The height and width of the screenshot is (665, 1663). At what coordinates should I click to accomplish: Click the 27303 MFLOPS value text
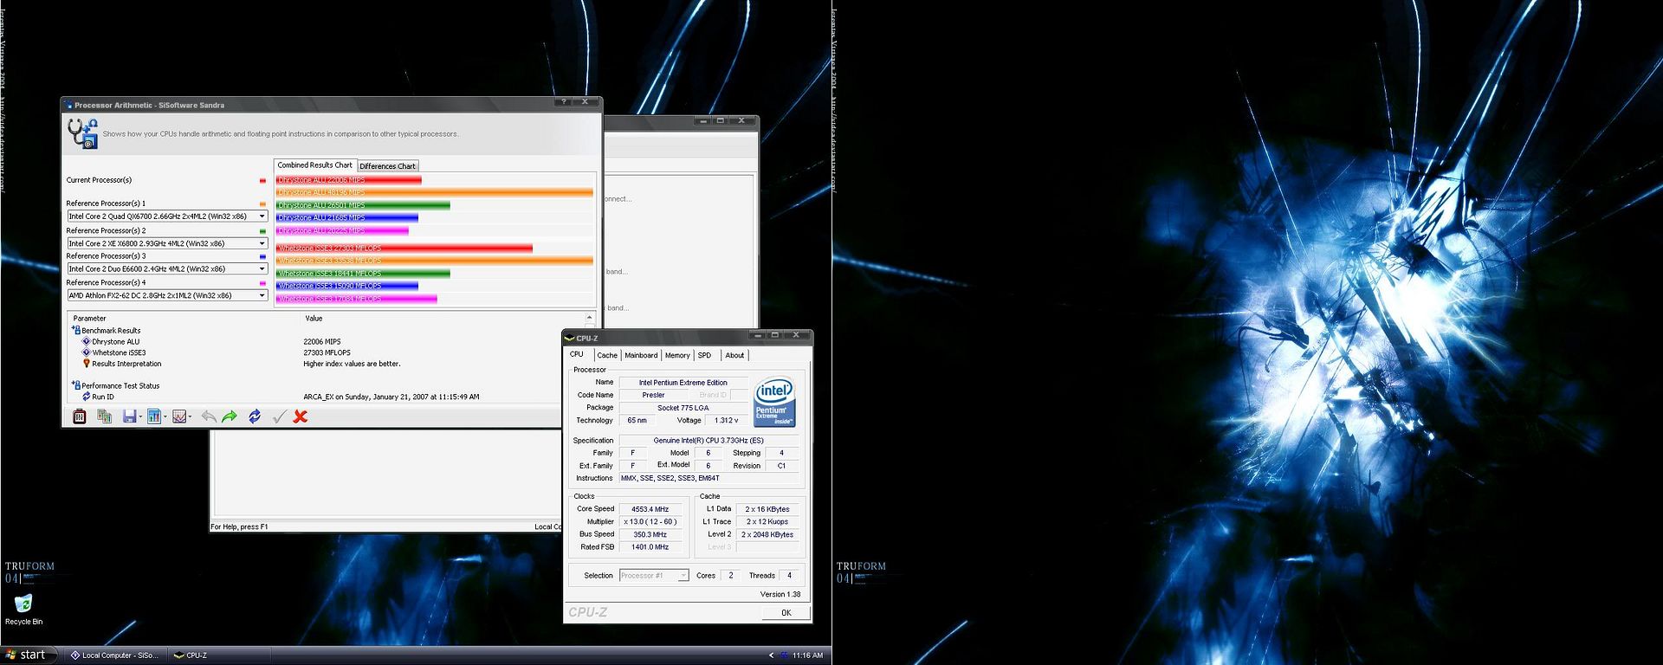click(x=327, y=352)
